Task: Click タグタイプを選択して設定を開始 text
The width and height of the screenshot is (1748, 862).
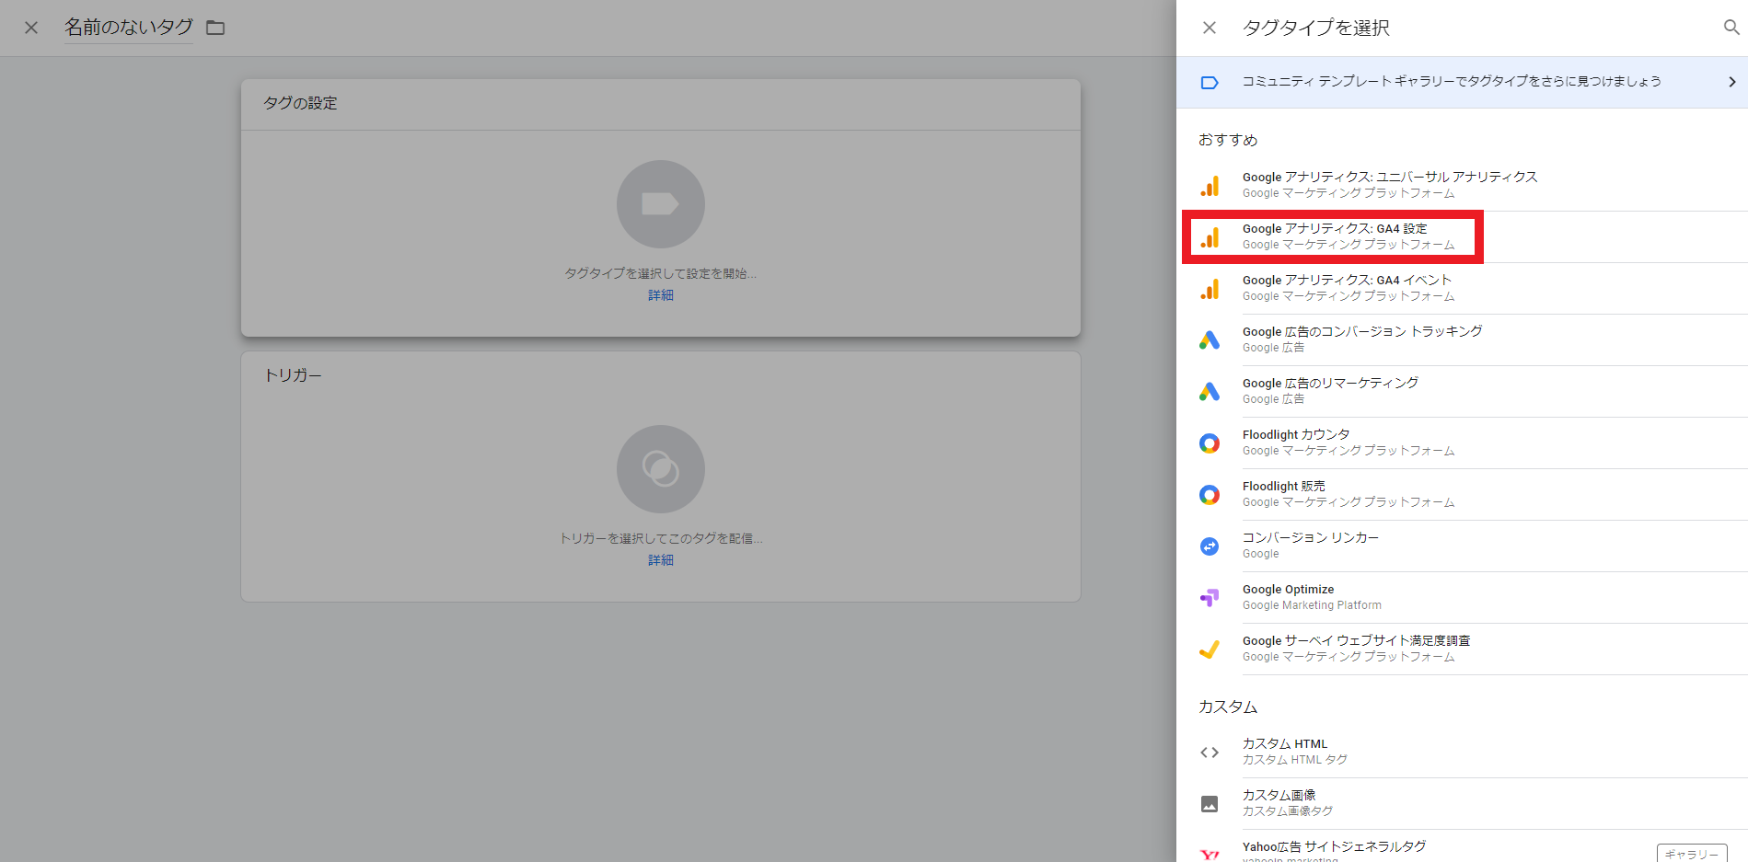Action: 661,273
